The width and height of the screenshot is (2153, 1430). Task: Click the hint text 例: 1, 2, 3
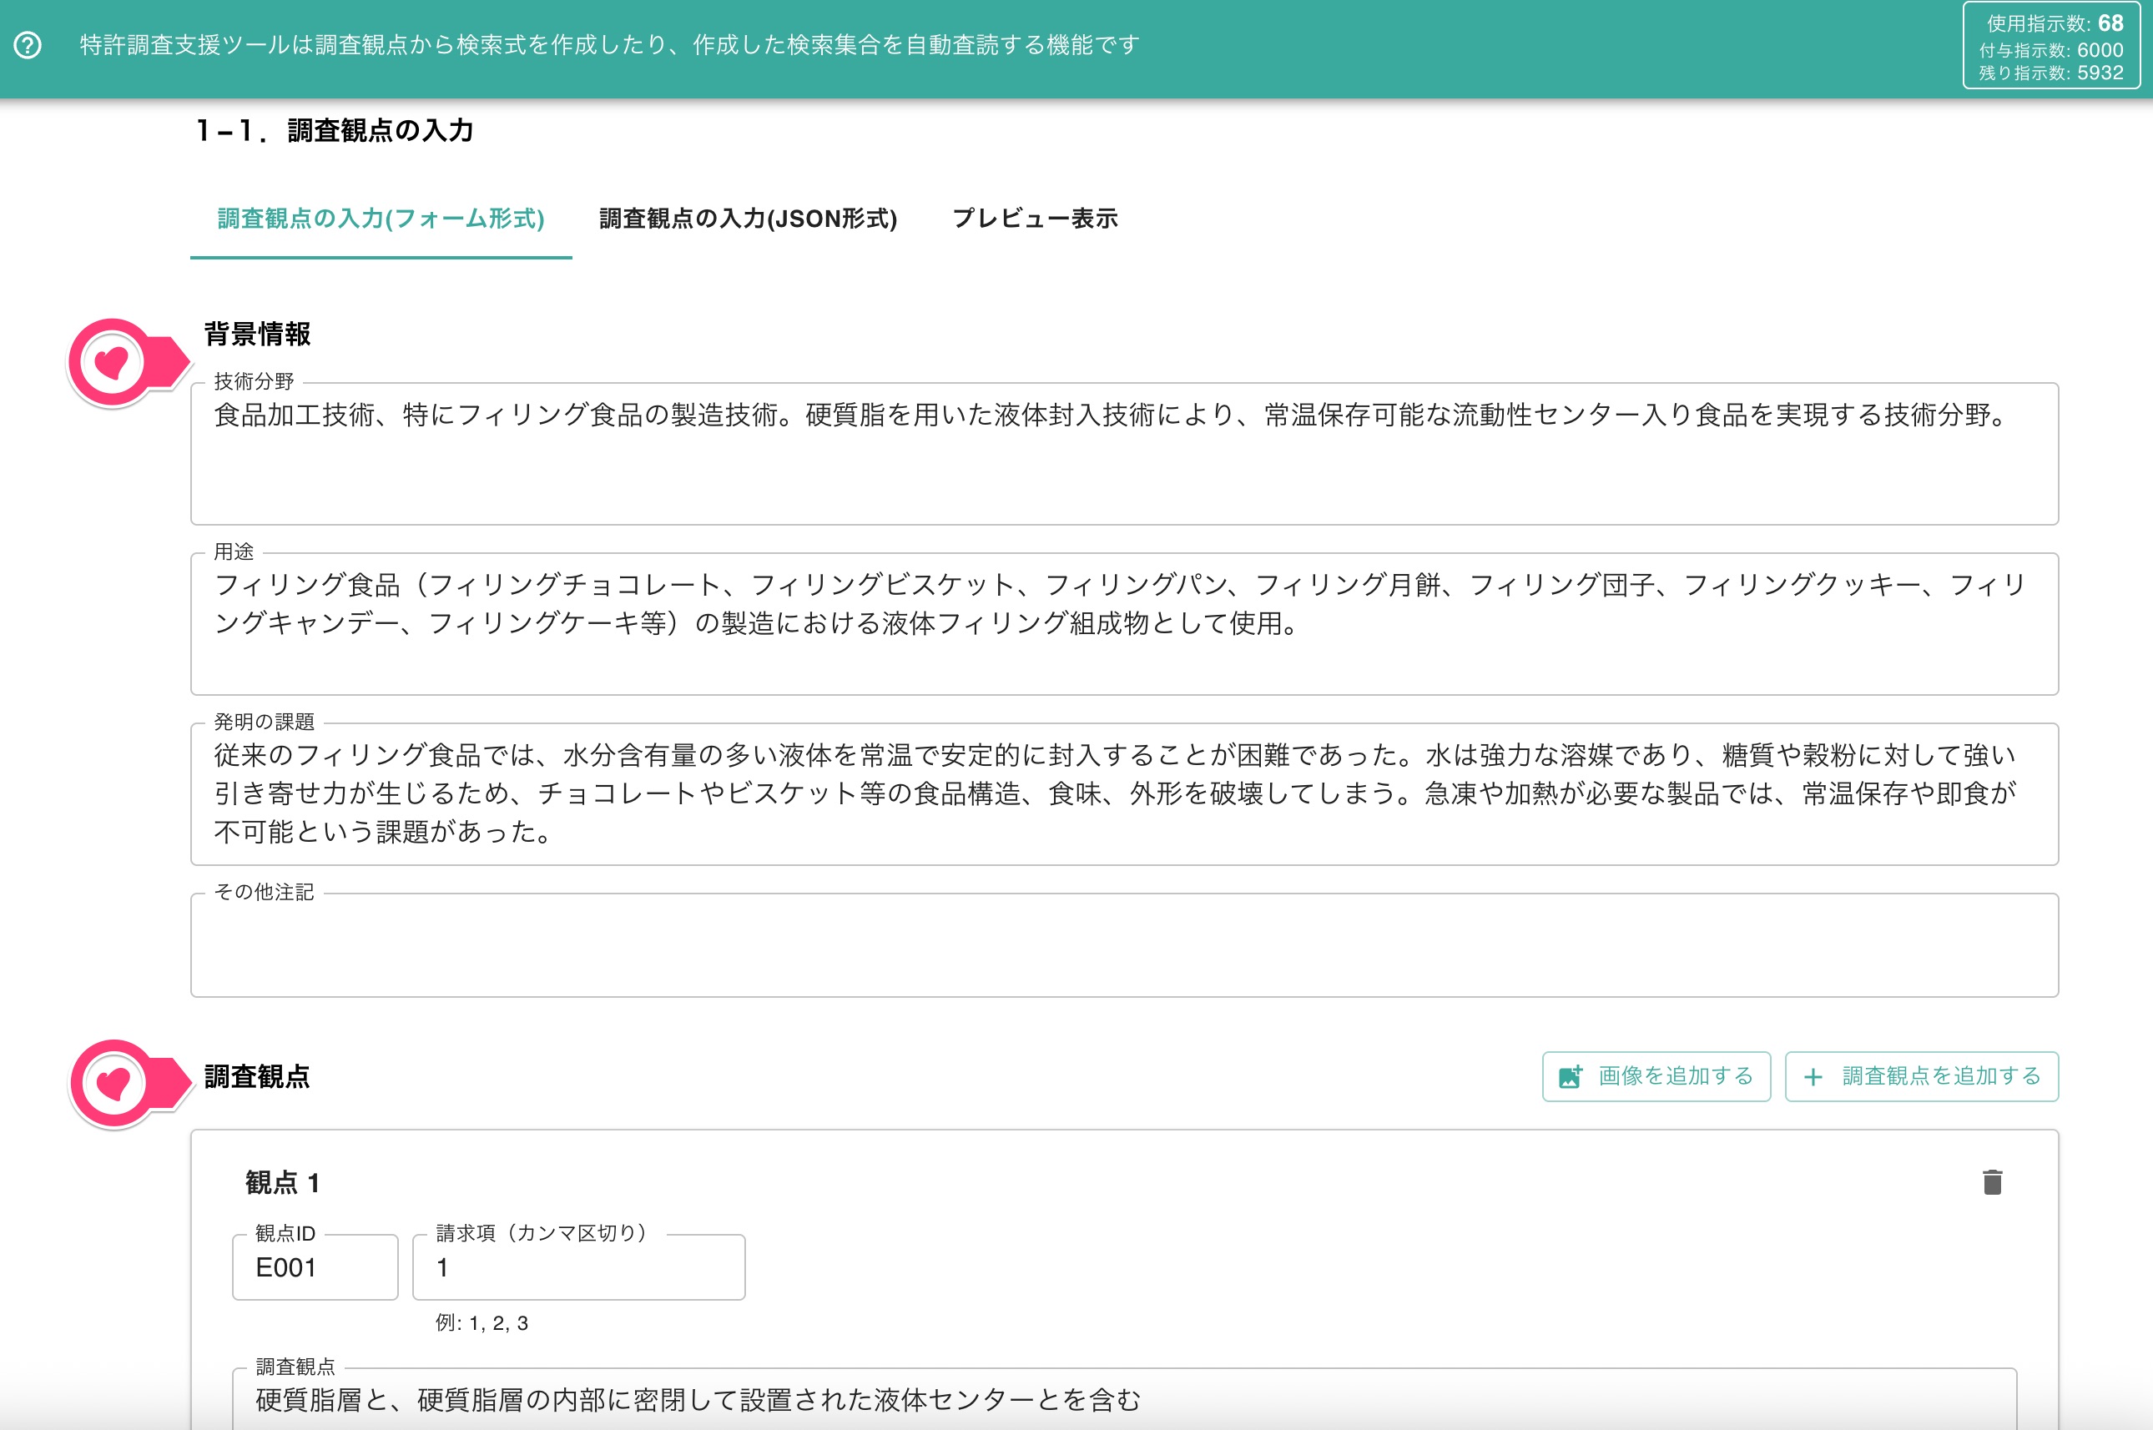coord(482,1323)
